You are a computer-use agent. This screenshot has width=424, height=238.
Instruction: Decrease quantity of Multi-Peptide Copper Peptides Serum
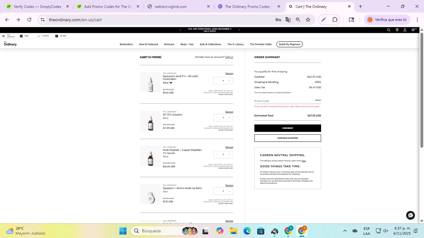[217, 154]
